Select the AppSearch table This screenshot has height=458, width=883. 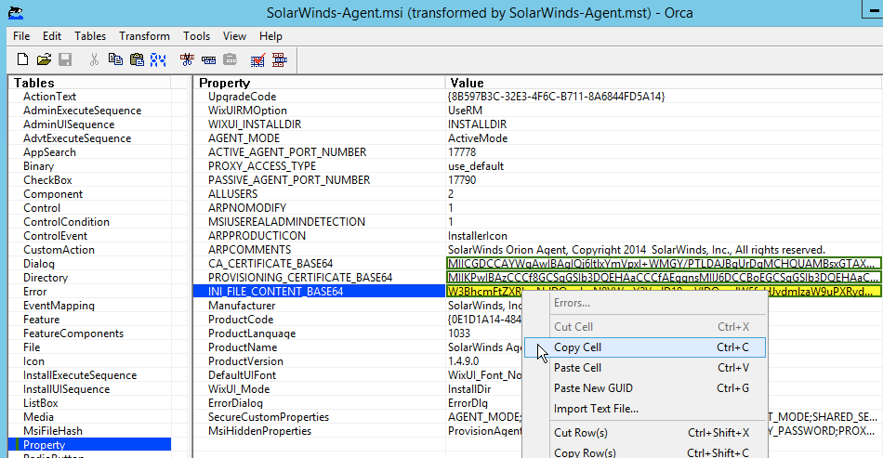click(49, 152)
